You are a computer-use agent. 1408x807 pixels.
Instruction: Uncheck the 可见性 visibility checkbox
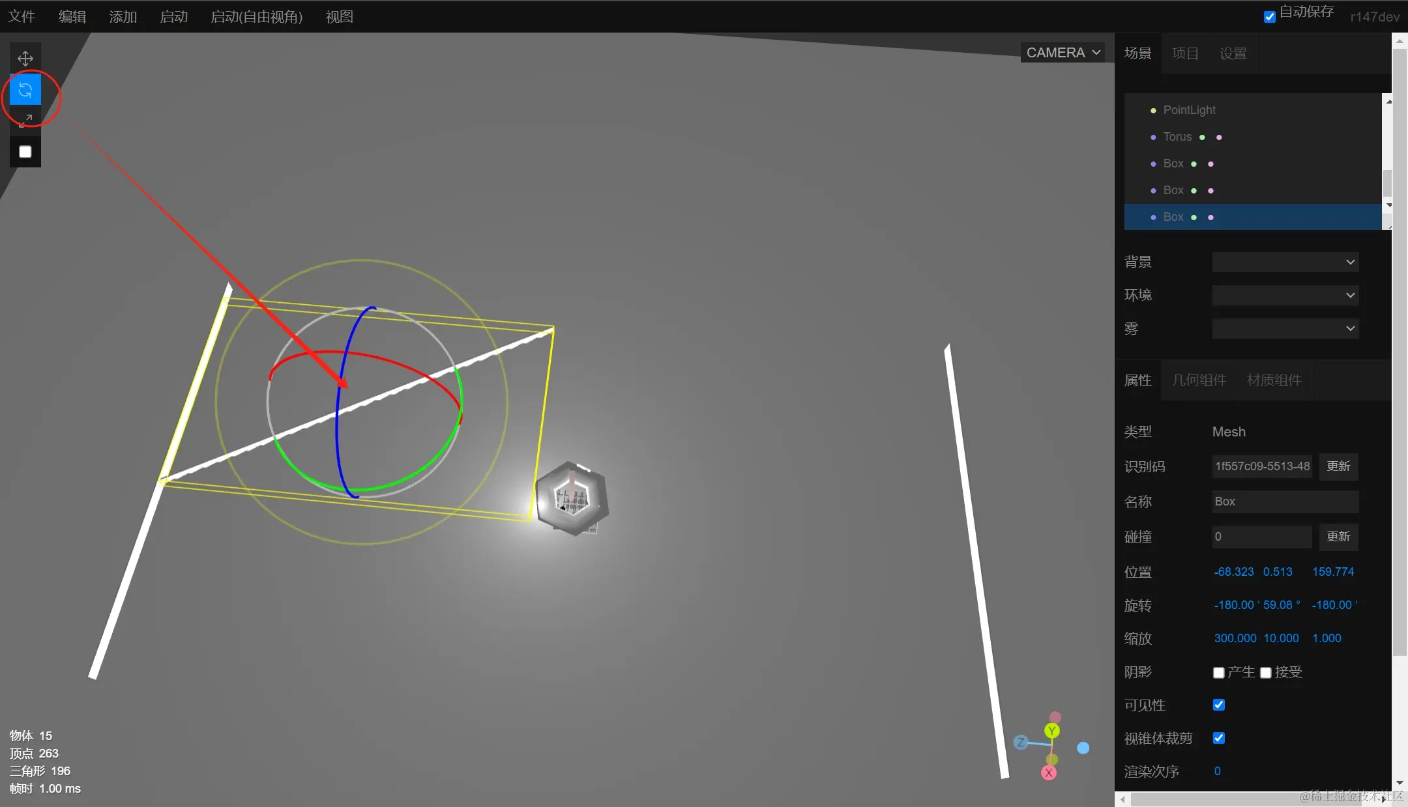(1218, 705)
